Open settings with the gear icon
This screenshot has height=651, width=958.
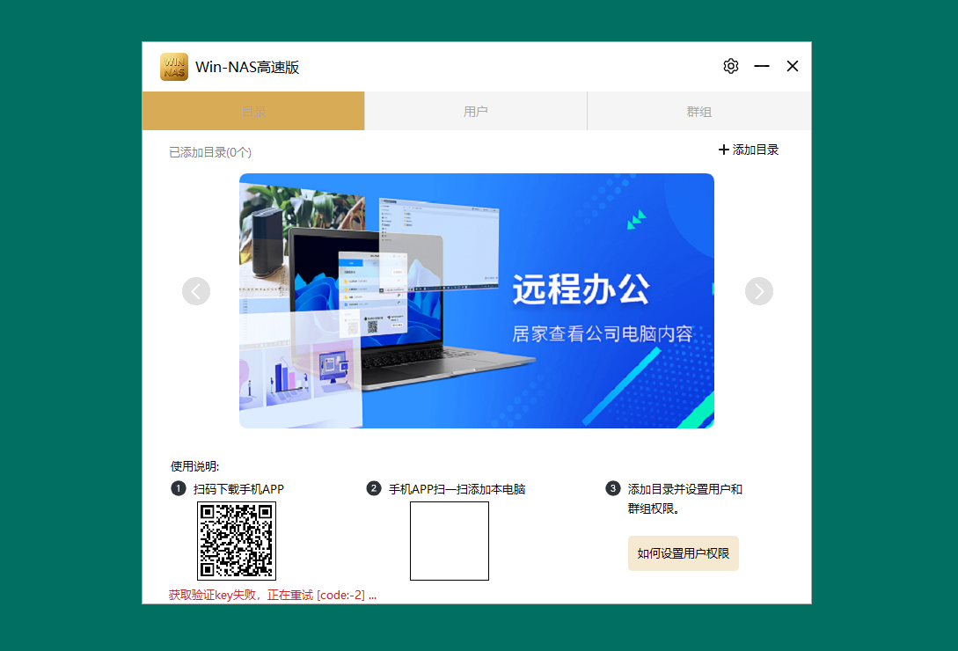[730, 66]
